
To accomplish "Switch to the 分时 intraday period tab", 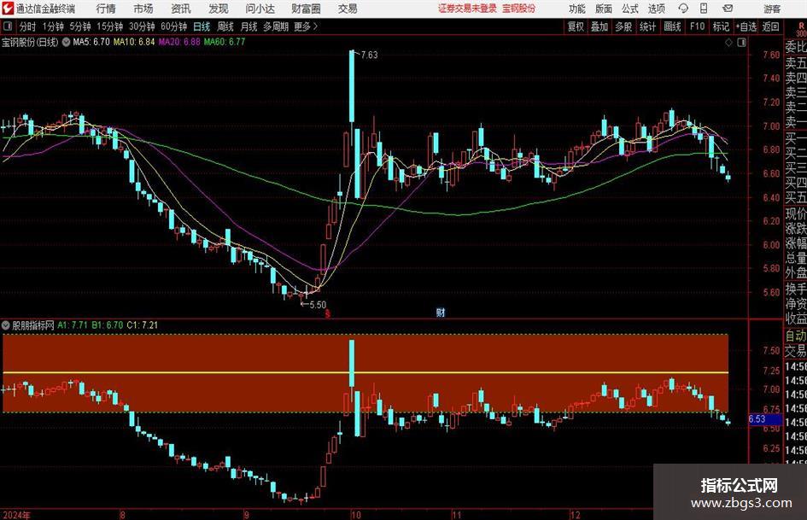I will click(x=28, y=26).
